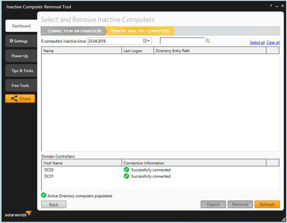Open the Power Up tab
This screenshot has width=287, height=223.
coord(21,56)
